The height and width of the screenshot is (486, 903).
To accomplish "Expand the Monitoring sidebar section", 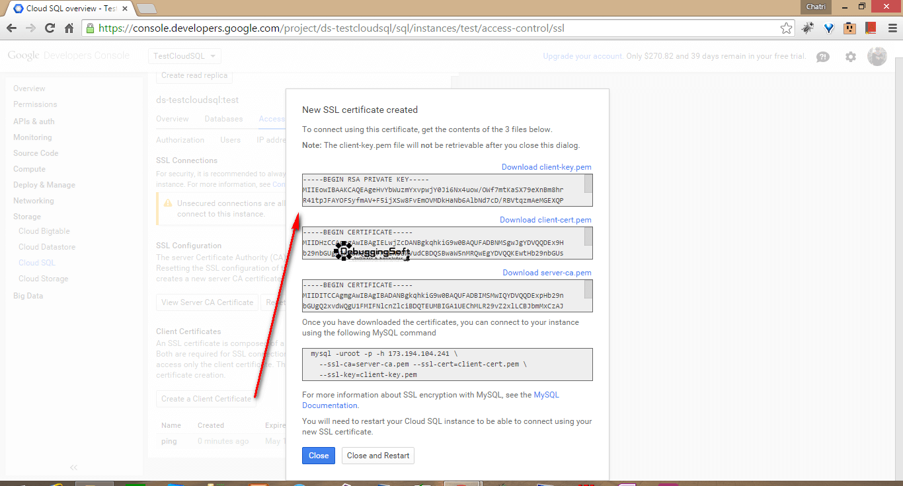I will point(32,137).
